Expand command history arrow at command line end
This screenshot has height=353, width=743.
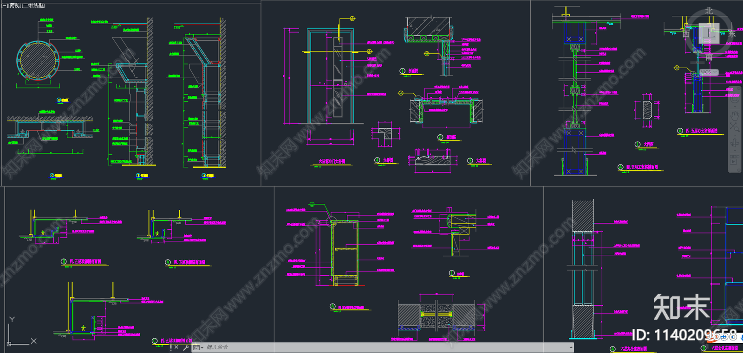tap(571, 347)
